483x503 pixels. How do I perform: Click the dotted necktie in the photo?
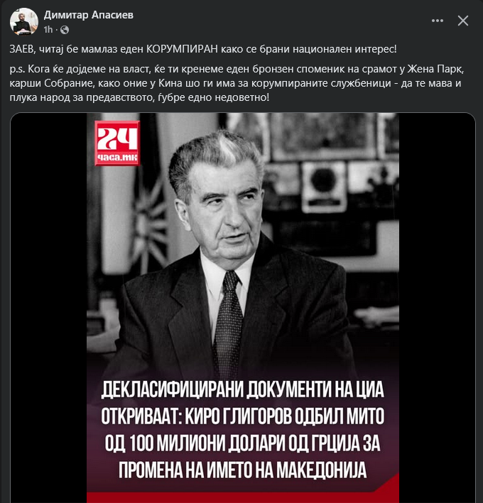click(228, 324)
